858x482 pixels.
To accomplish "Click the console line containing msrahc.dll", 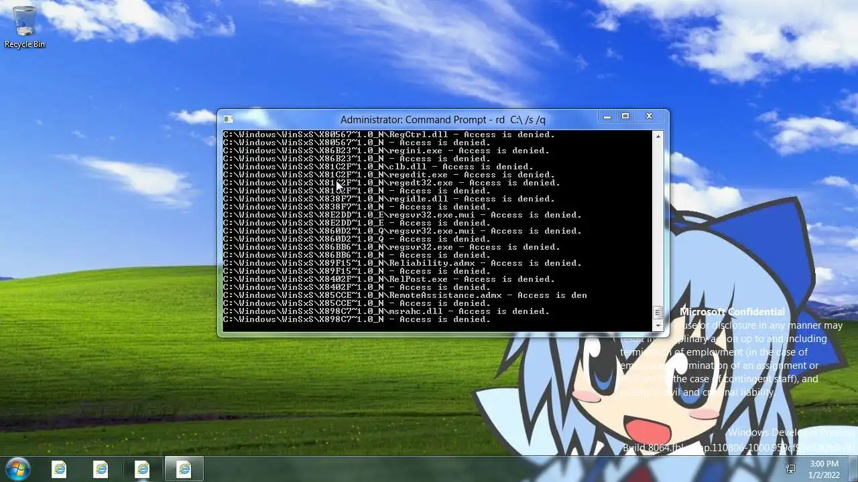I will tap(386, 311).
